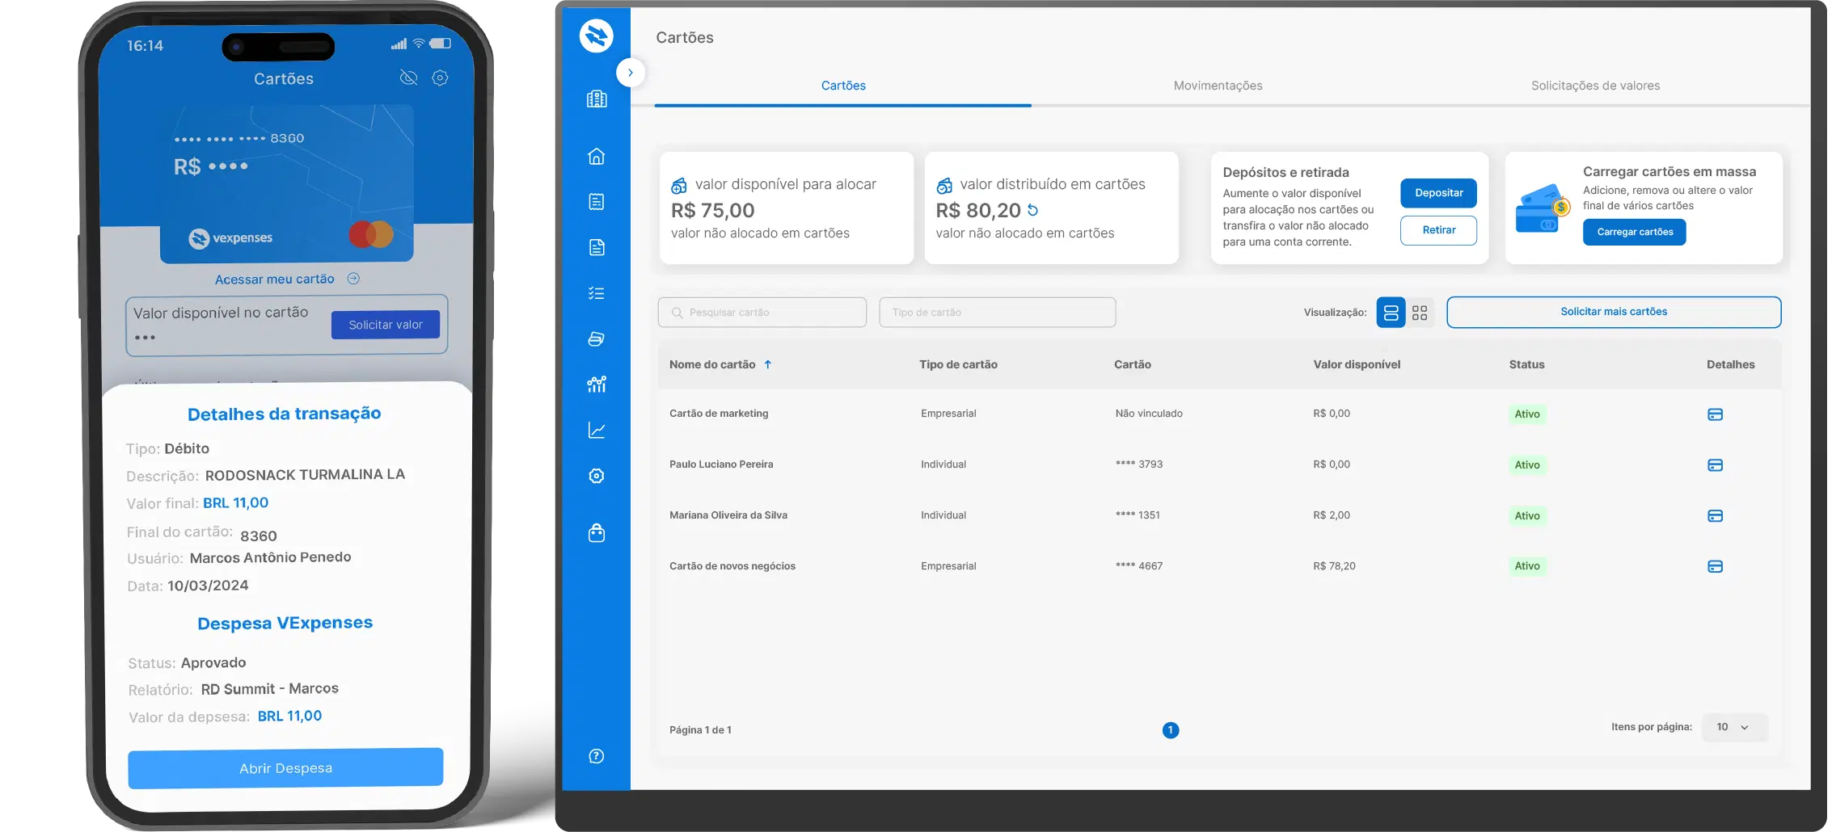Open the sidebar settings gear icon
This screenshot has height=832, width=1836.
click(596, 477)
